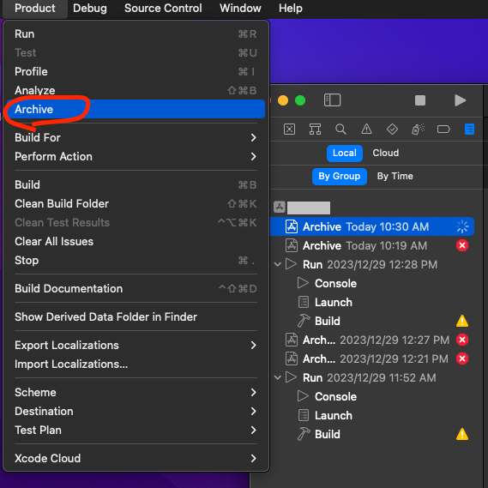Select Console under Run 12:28 PM
This screenshot has width=488, height=488.
tap(372, 283)
